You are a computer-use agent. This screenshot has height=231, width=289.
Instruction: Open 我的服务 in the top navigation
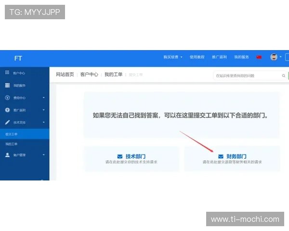(x=241, y=57)
